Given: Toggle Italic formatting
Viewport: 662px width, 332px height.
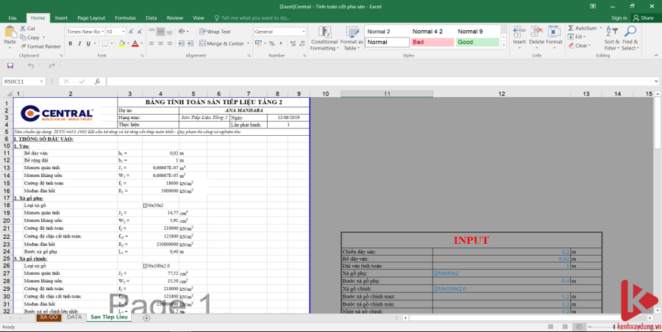Looking at the screenshot, I should click(80, 44).
